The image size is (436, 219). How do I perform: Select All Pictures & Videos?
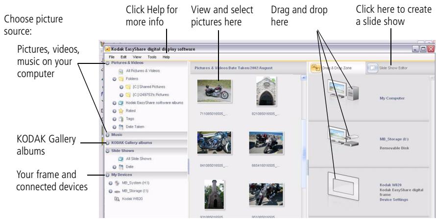pos(143,71)
